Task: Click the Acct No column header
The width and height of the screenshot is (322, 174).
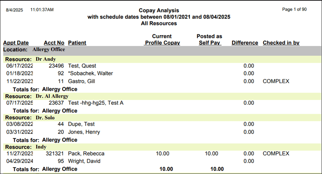Action: point(54,43)
